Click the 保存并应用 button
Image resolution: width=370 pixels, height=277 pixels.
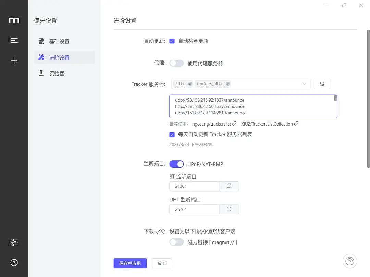point(130,263)
